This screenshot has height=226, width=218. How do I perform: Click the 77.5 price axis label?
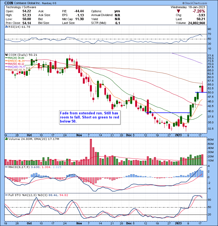pos(210,56)
